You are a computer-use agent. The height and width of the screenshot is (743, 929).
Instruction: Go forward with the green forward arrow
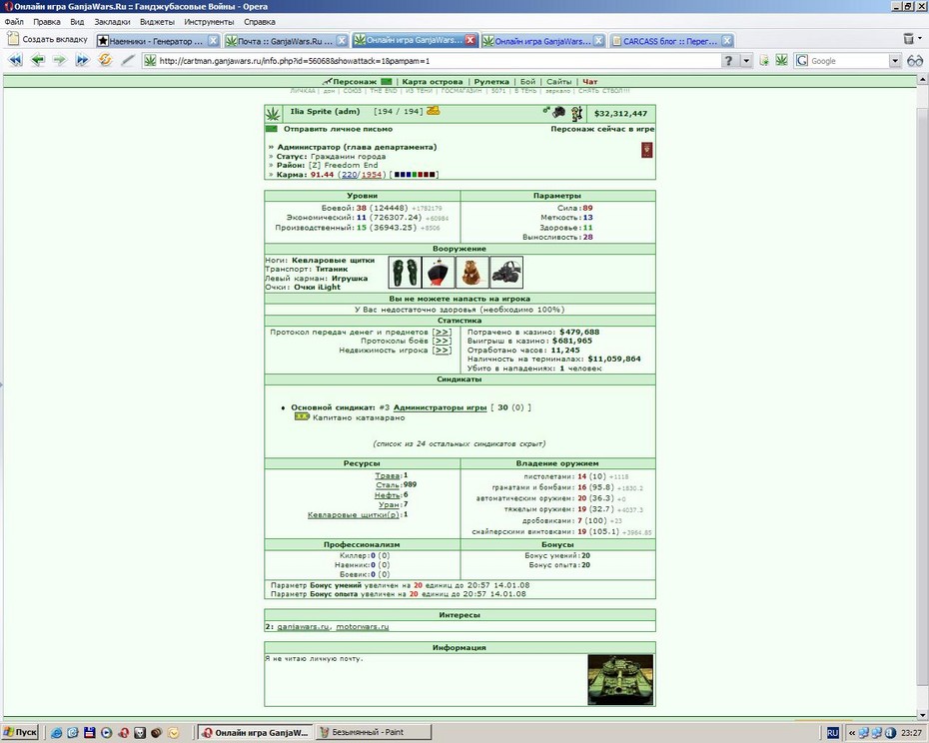point(59,60)
